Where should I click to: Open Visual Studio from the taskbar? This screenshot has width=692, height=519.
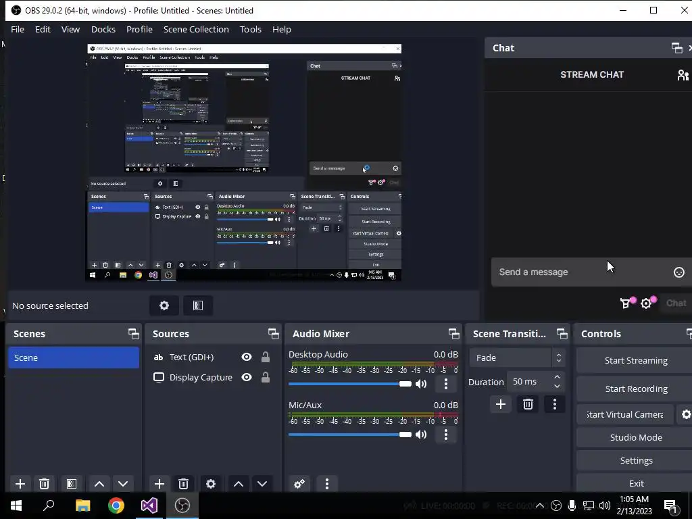149,505
